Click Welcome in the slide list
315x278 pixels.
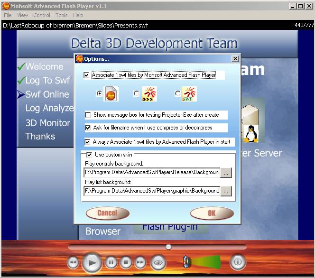point(45,67)
